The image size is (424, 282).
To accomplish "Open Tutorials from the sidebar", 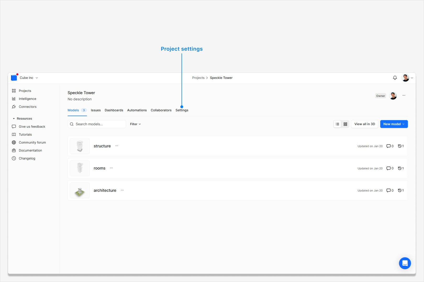I will (25, 134).
